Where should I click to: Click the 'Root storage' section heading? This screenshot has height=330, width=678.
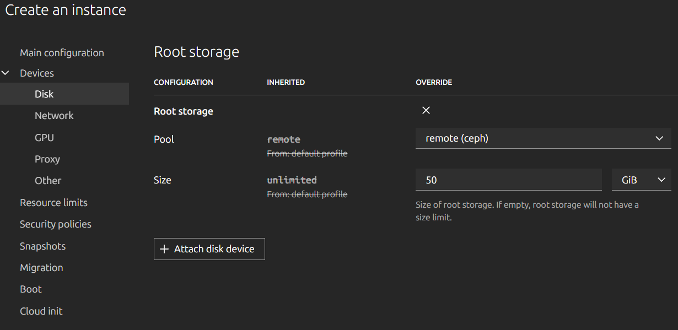(x=196, y=52)
